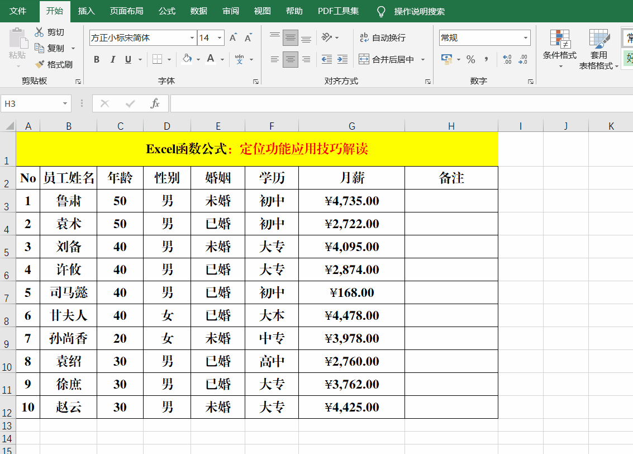The width and height of the screenshot is (633, 454).
Task: Switch to the 数据 (Data) tab
Action: tap(199, 11)
